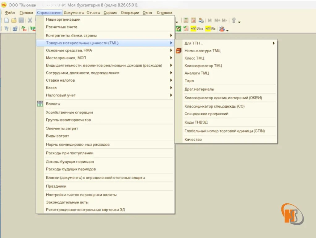
Task: Open the Справка menu
Action: (x=164, y=12)
